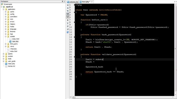Expand the libraries folder
This screenshot has width=177, height=99.
(x=6, y=31)
